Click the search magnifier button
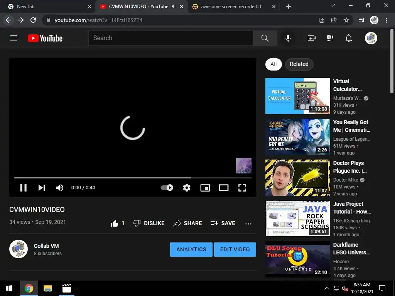 point(265,38)
